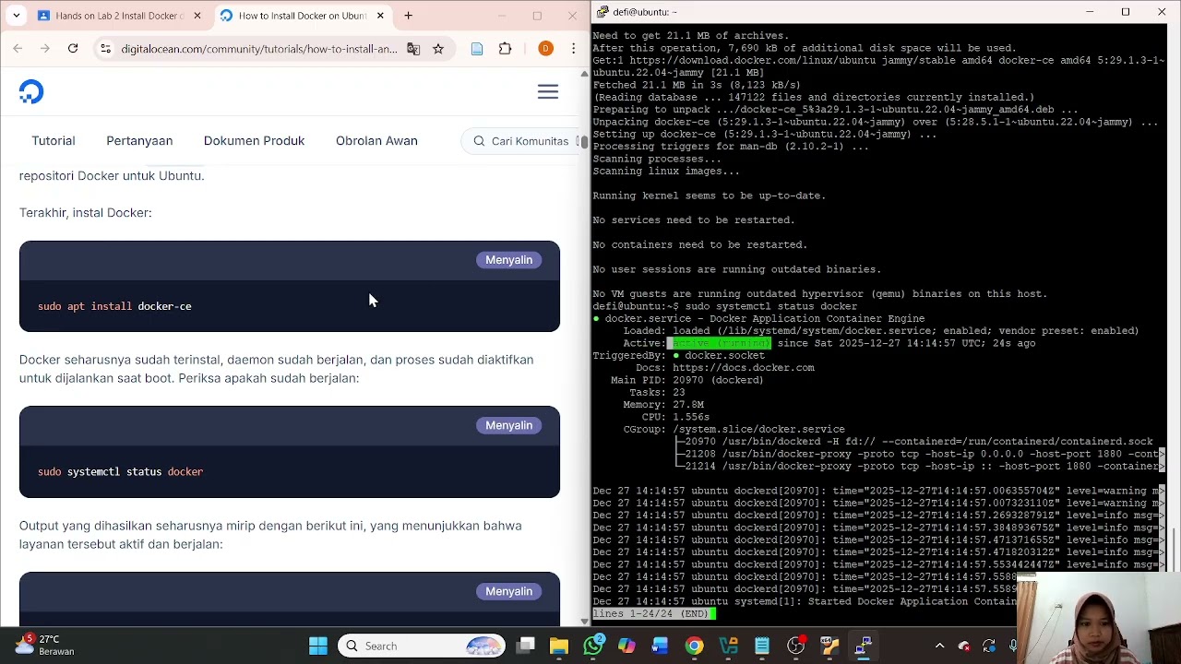1181x664 pixels.
Task: Bookmark this page with the star
Action: tap(438, 49)
